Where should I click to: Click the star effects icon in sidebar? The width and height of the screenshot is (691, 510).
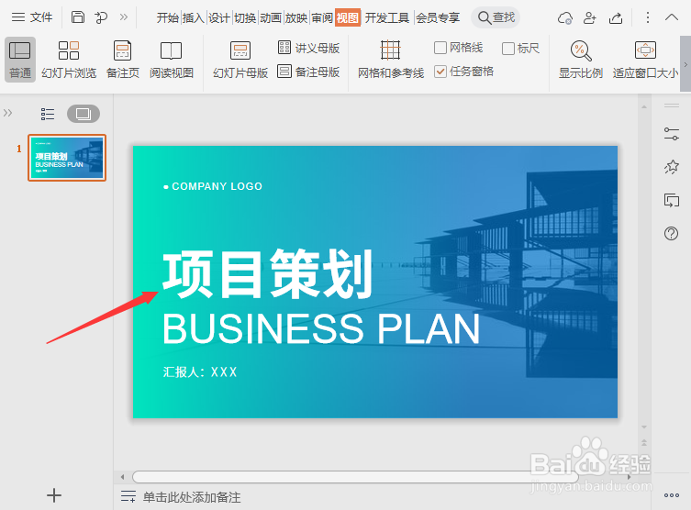pos(671,167)
